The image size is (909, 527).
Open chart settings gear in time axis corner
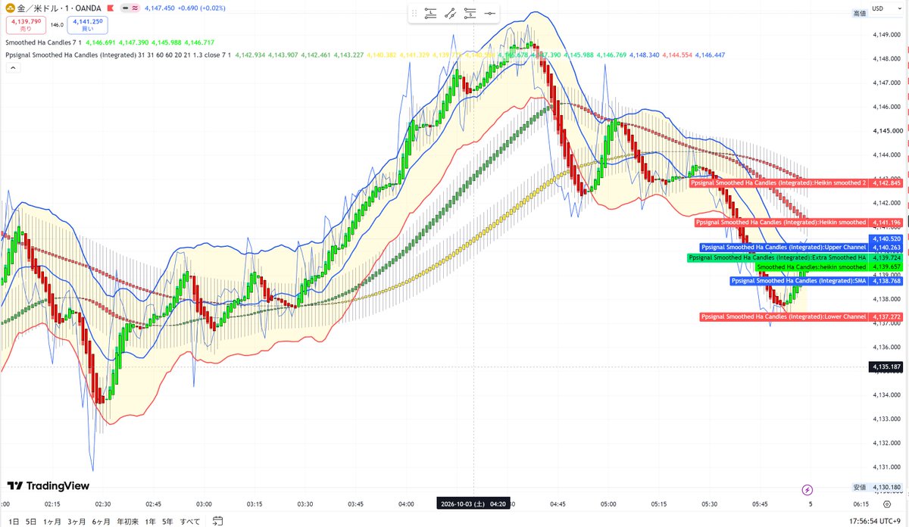click(x=887, y=504)
